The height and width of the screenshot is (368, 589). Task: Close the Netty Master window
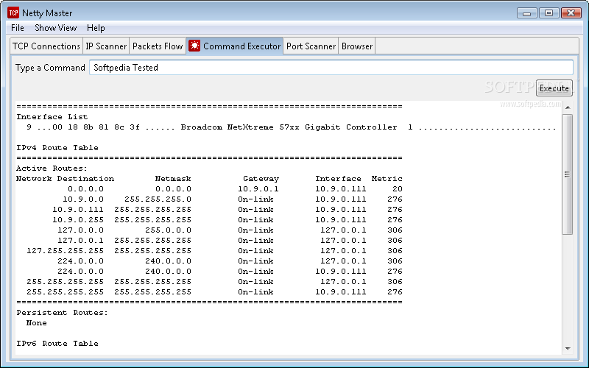coord(571,13)
